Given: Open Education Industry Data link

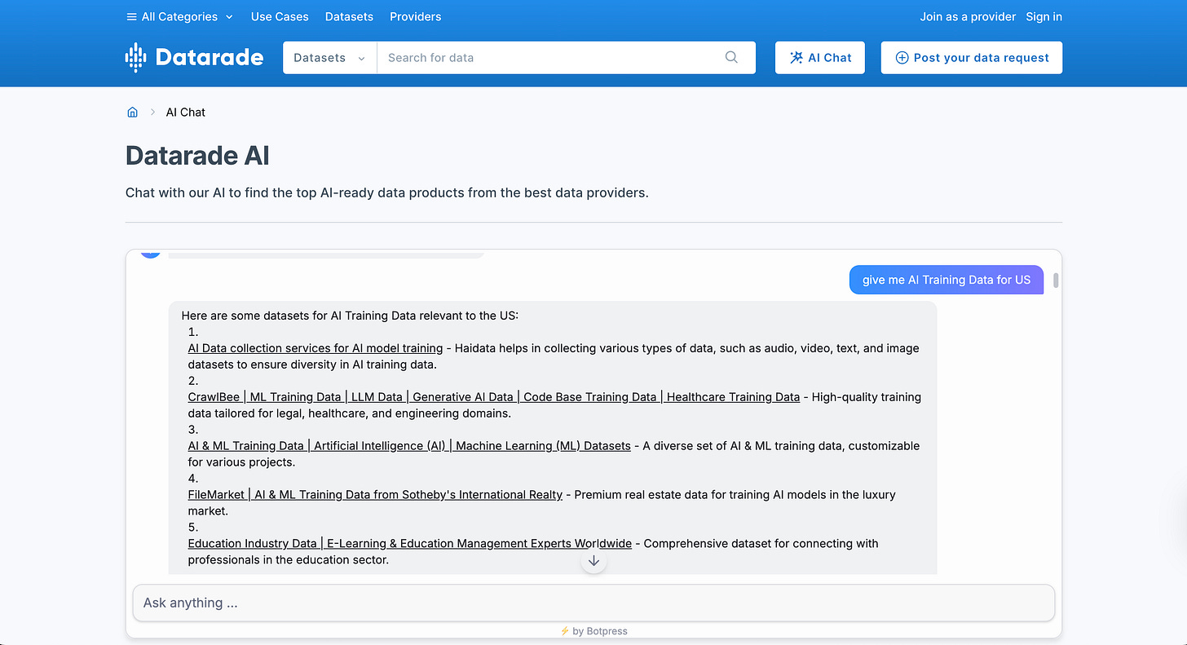Looking at the screenshot, I should pos(410,544).
